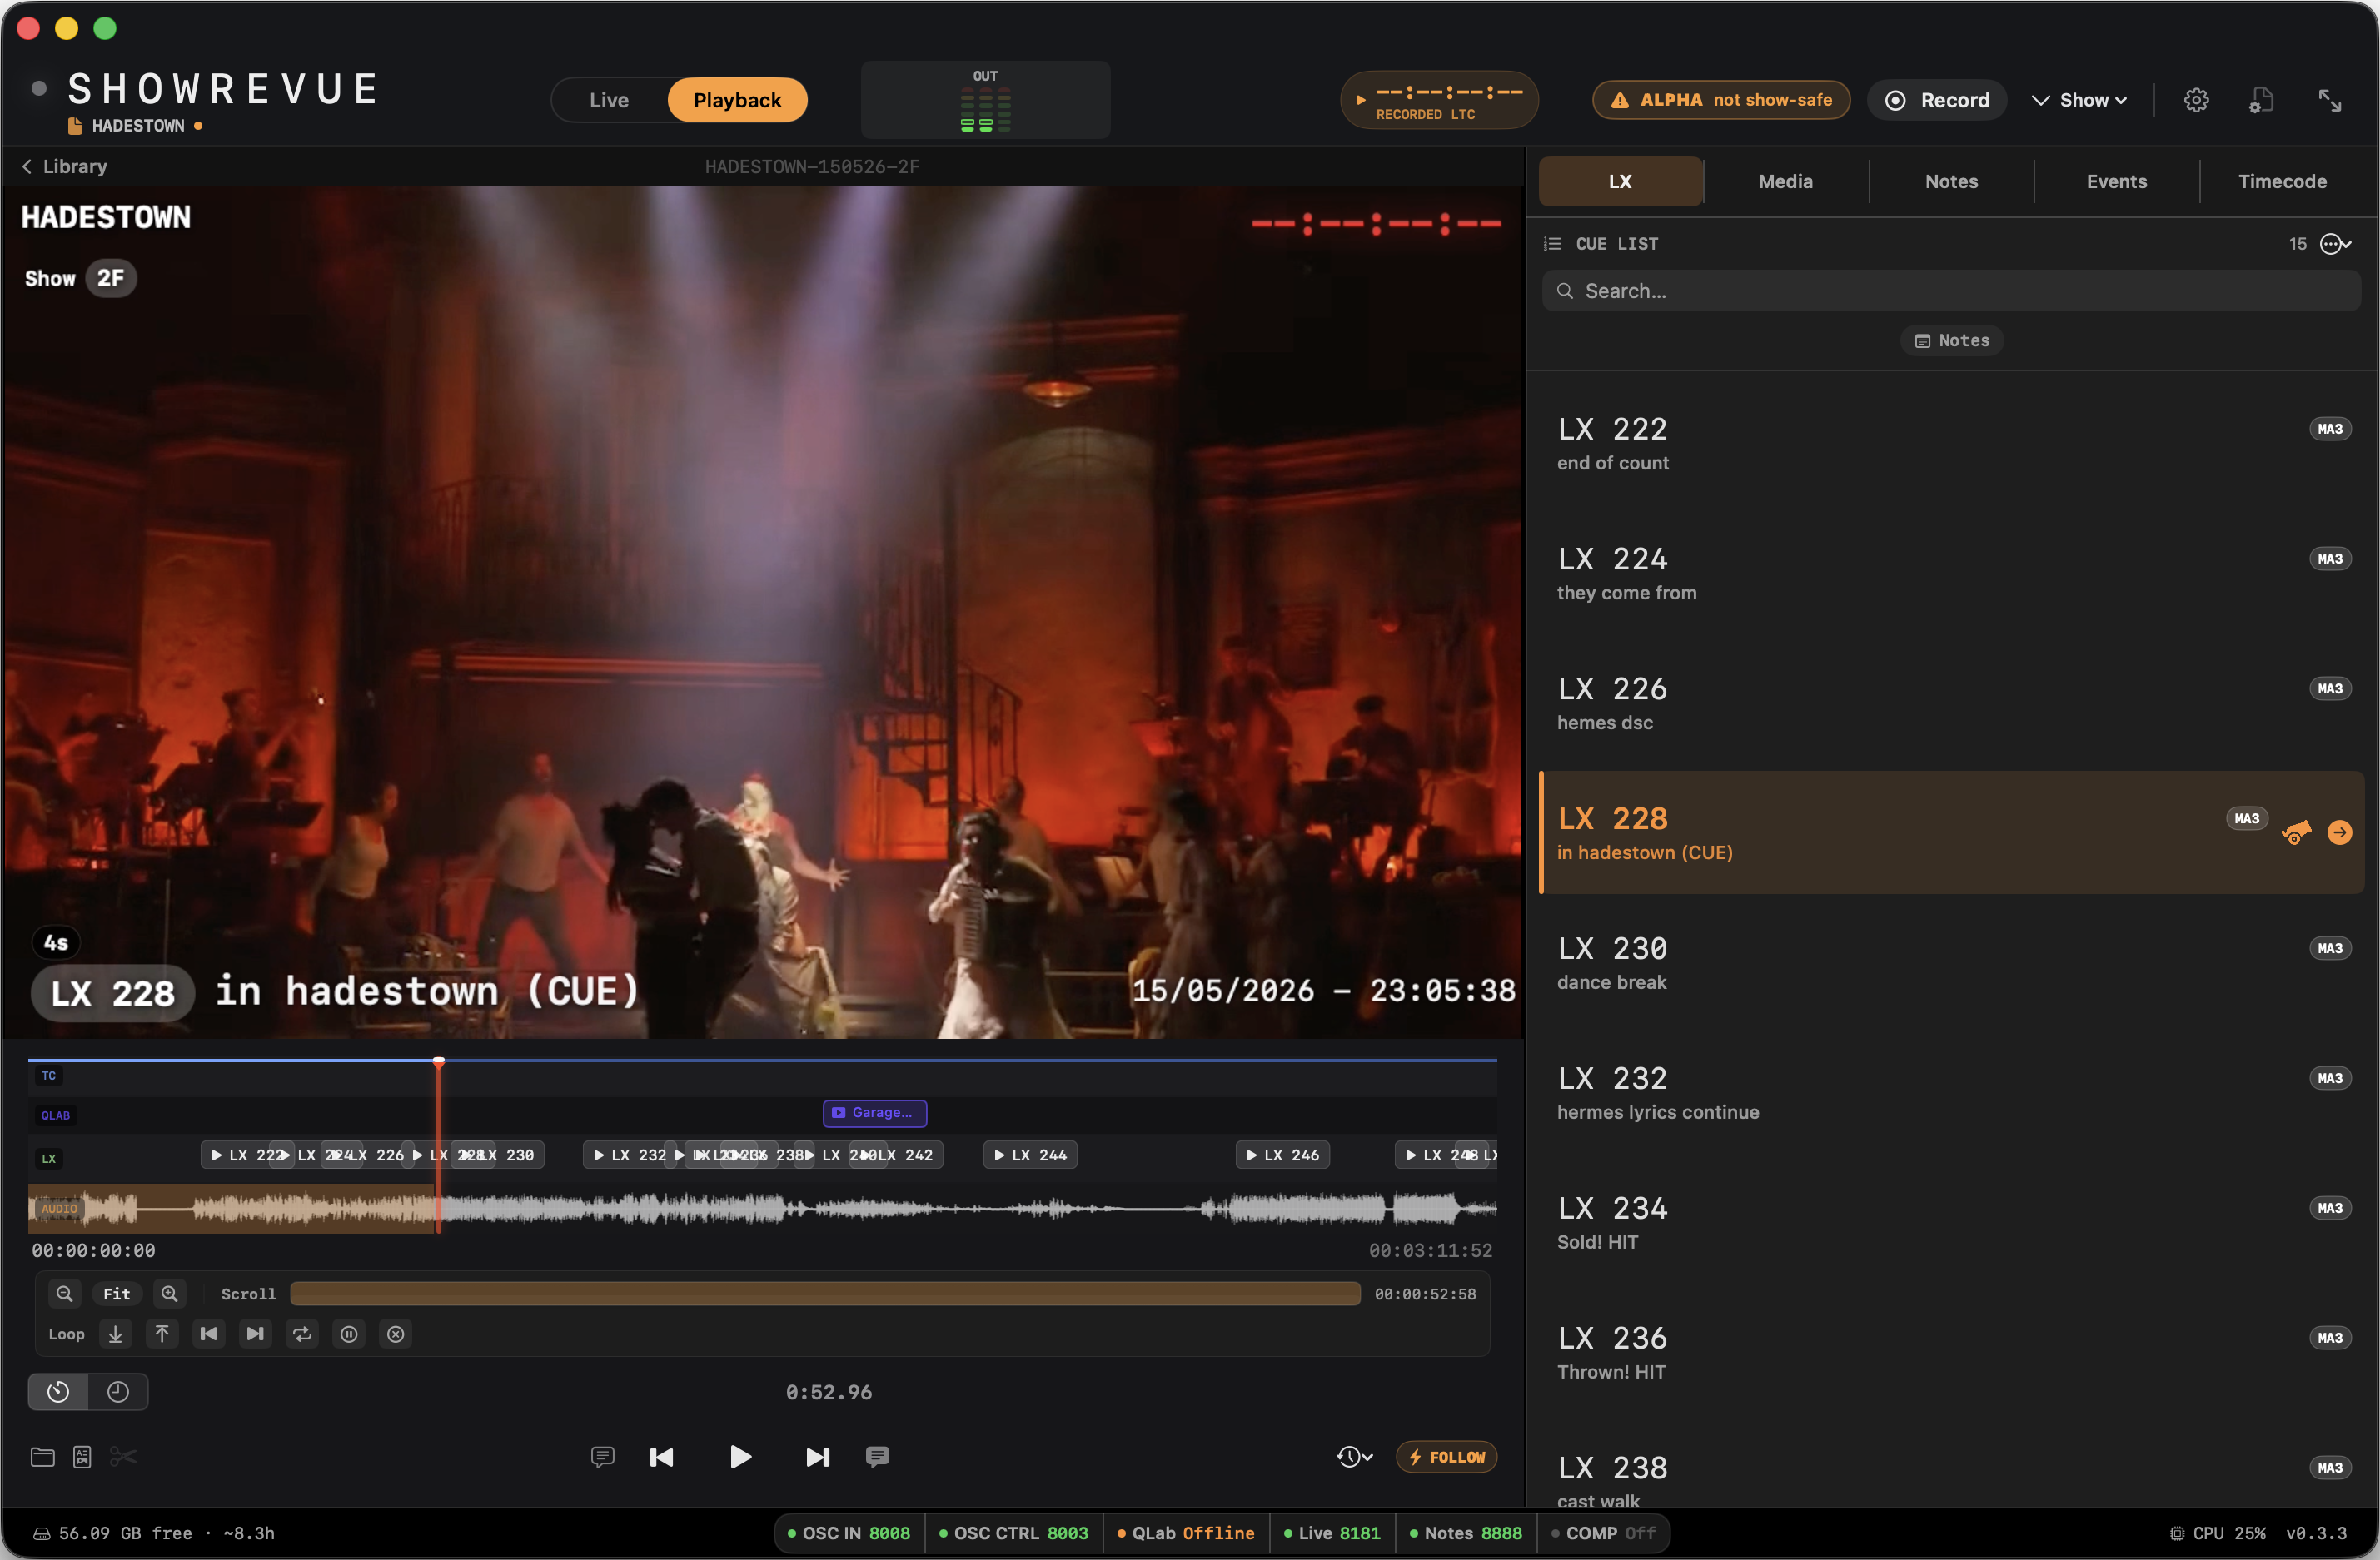The image size is (2380, 1560).
Task: Click the HADESTOWN file icon under the logo
Action: 75,126
